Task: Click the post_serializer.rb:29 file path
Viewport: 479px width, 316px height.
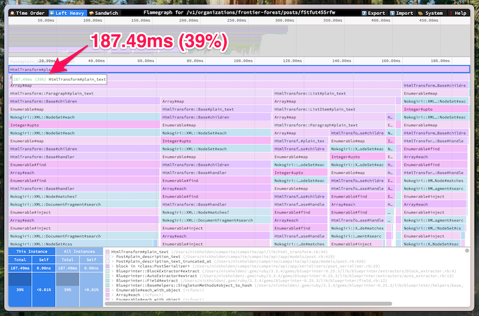Action: [x=286, y=266]
